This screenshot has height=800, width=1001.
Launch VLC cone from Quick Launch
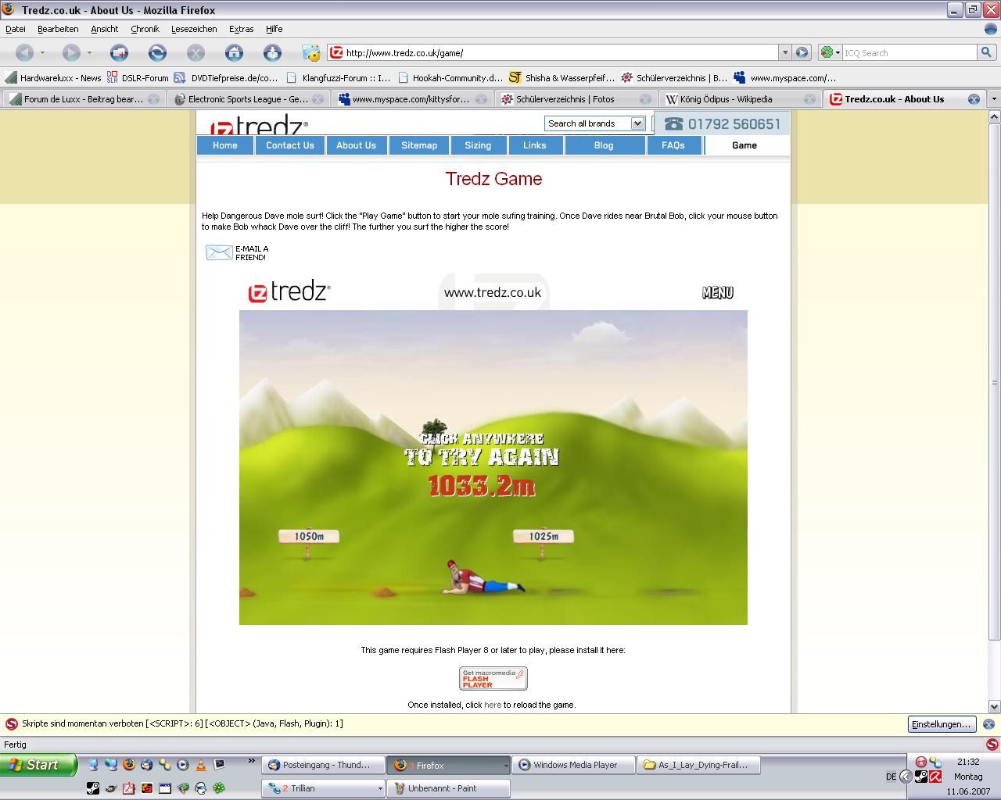(201, 765)
